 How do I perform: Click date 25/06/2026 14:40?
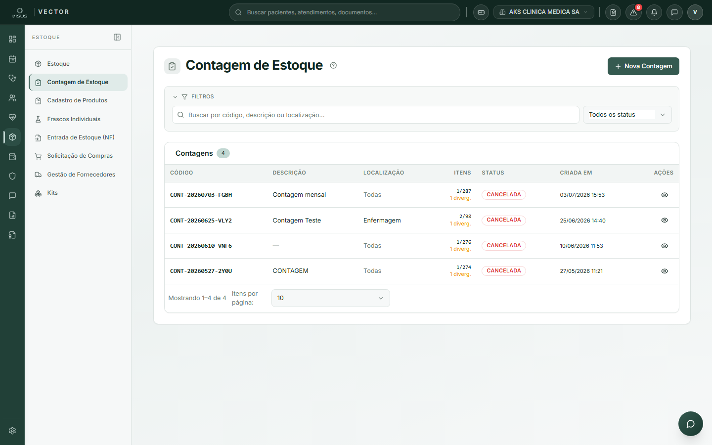pyautogui.click(x=582, y=221)
